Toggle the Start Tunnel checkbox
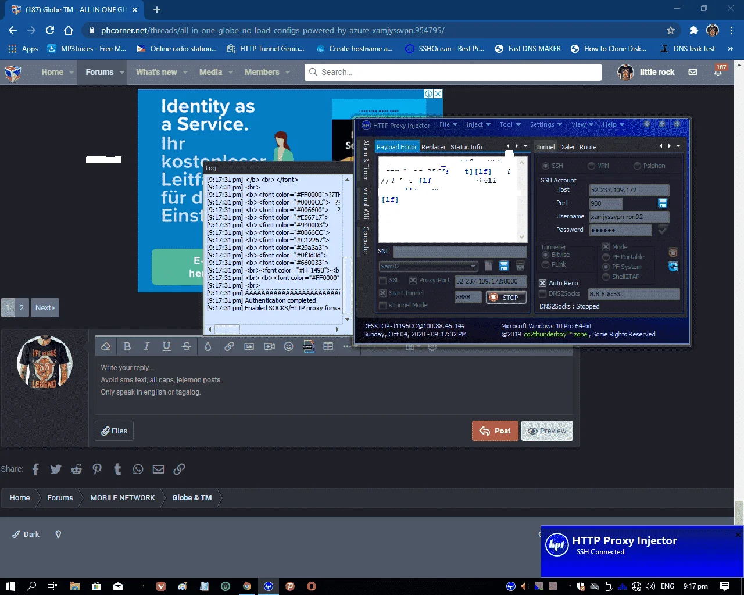 tap(383, 293)
